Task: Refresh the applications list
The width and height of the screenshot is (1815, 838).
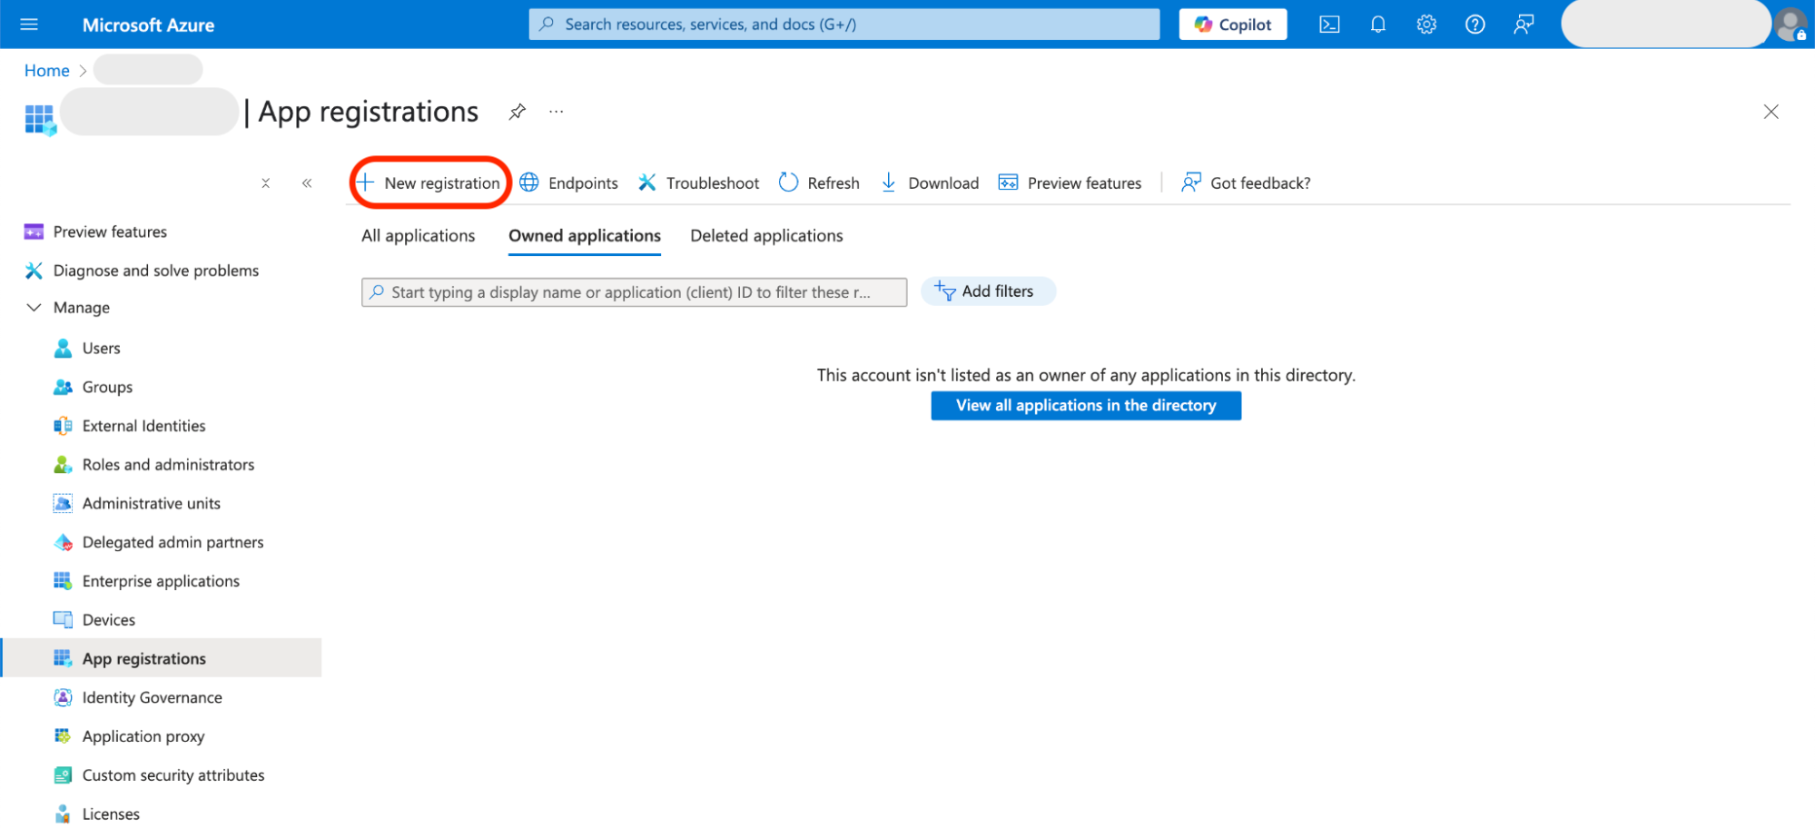Action: coord(819,183)
